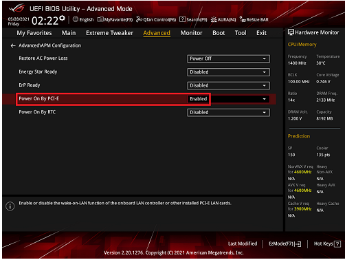Switch to EzMode(F7)

[x=285, y=243]
